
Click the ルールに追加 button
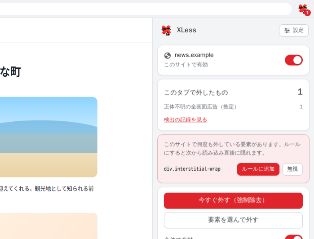click(x=258, y=169)
